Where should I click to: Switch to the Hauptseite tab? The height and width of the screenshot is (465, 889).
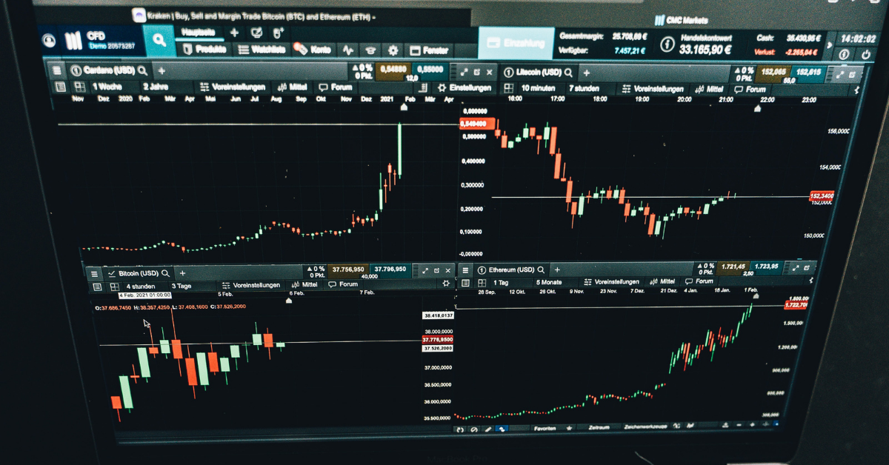coord(199,33)
